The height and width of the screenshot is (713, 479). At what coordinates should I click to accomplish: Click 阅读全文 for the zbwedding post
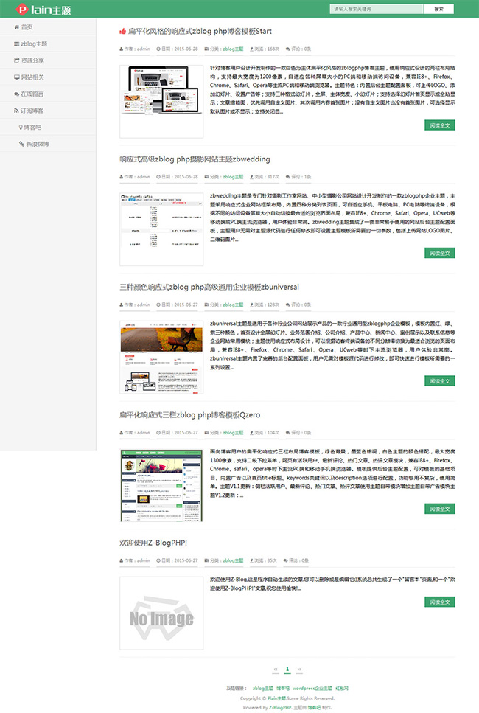[x=439, y=253]
